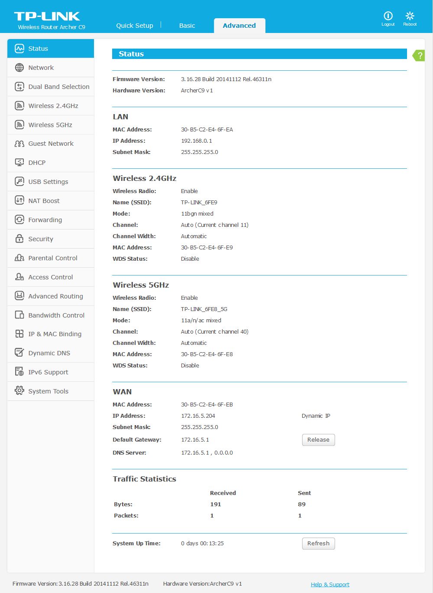Click the Status sidebar icon
The width and height of the screenshot is (433, 593).
pos(19,49)
